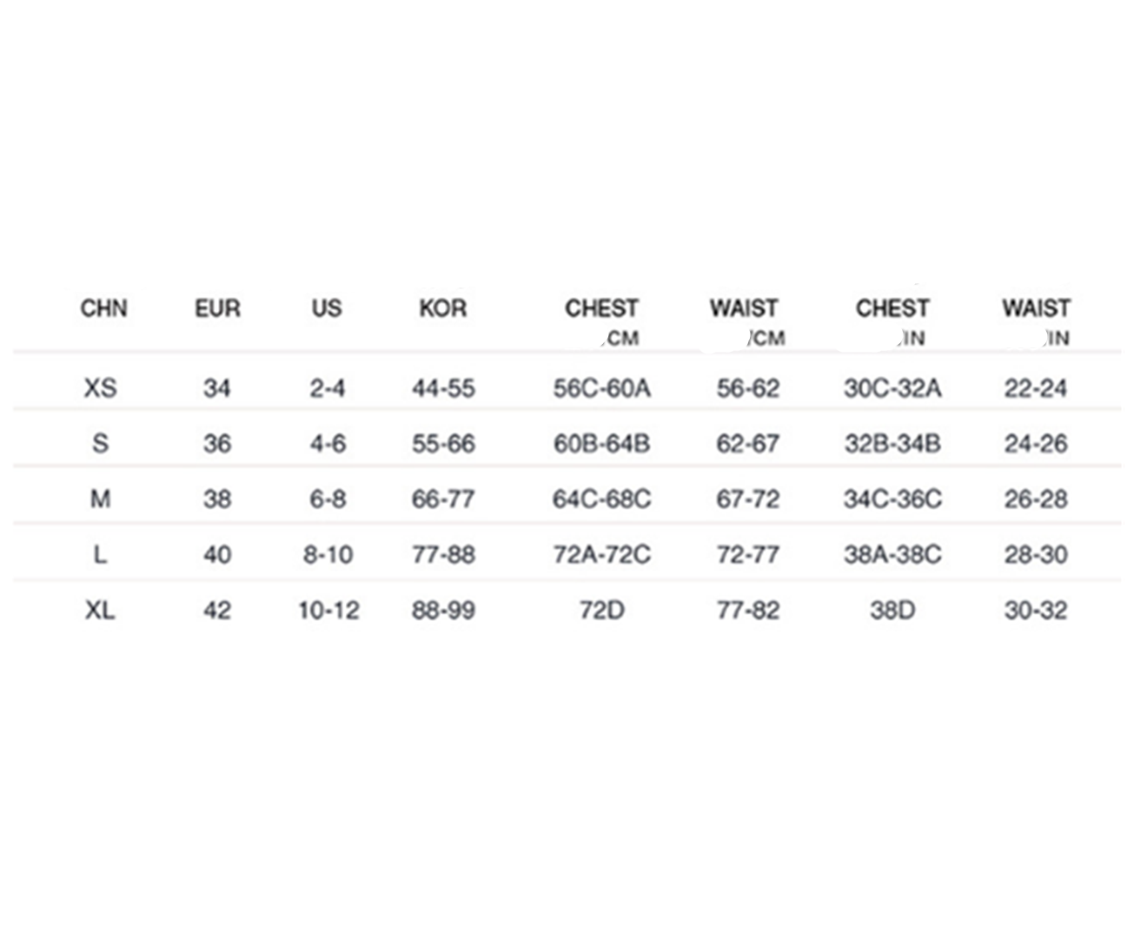The image size is (1147, 938).
Task: Select waist inches value 22-24
Action: pyautogui.click(x=1036, y=387)
